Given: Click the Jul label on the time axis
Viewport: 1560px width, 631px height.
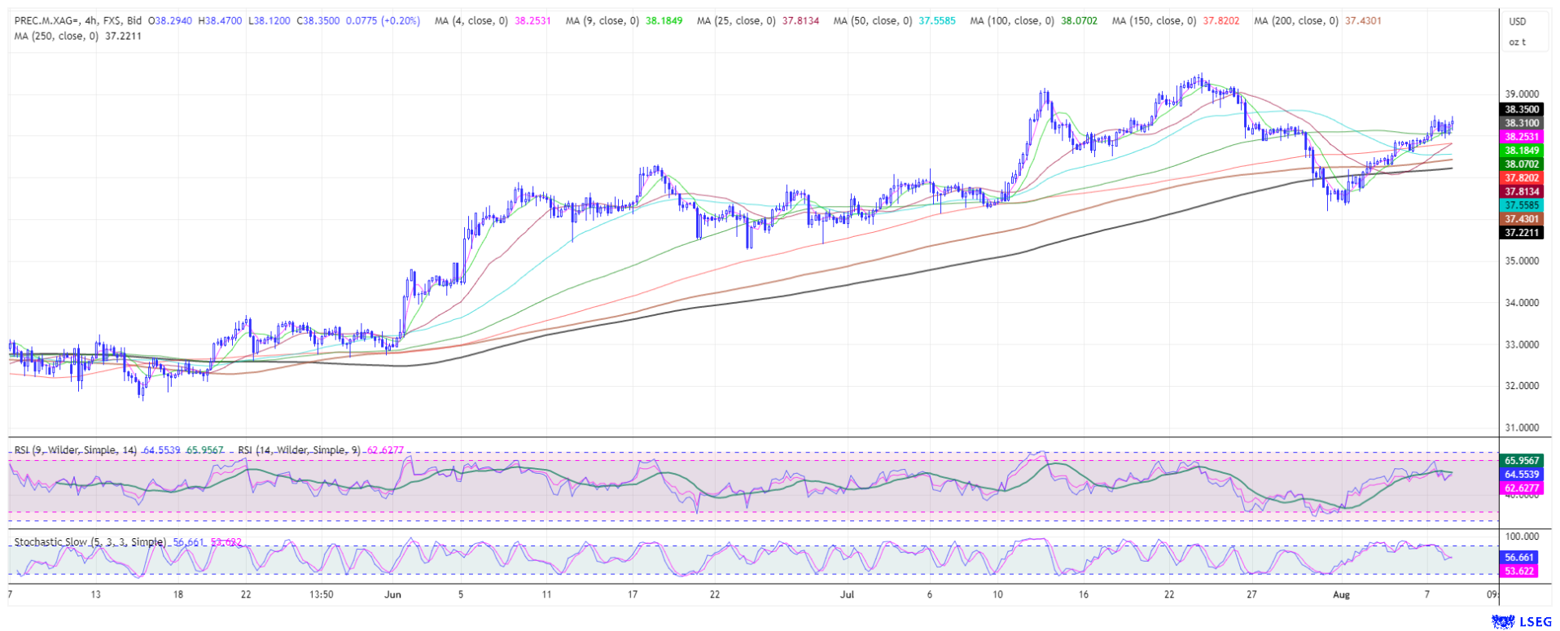Looking at the screenshot, I should [847, 594].
